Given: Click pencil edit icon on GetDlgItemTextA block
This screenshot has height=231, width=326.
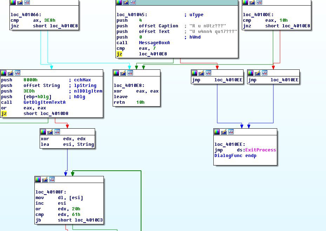Looking at the screenshot, I should pyautogui.click(x=11, y=73).
